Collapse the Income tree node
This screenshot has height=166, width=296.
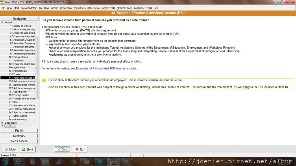click(2, 22)
